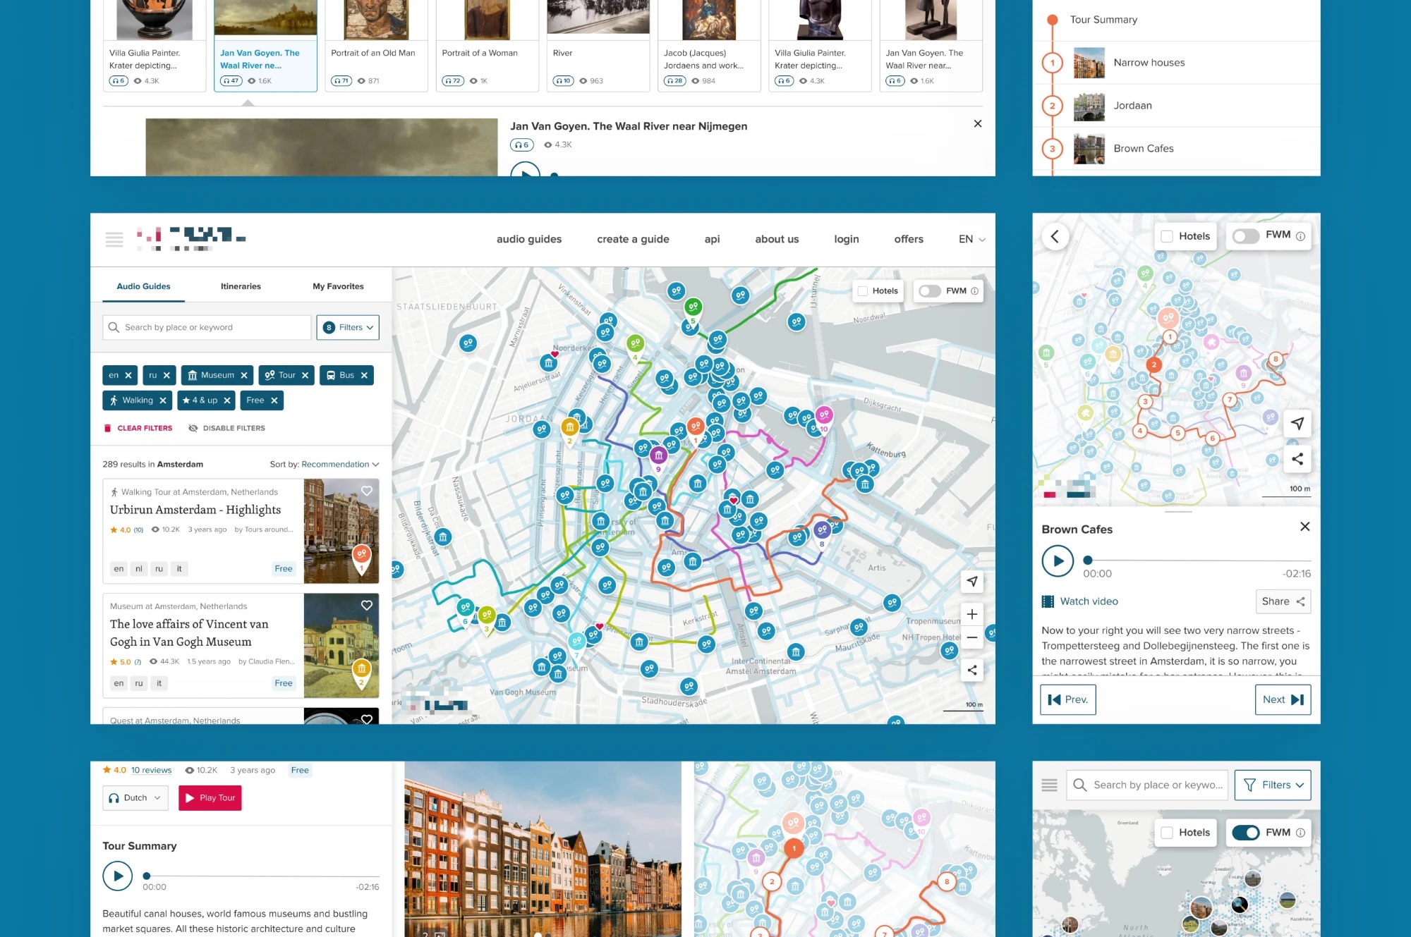
Task: Click the share icon on the mobile map
Action: pos(1297,459)
